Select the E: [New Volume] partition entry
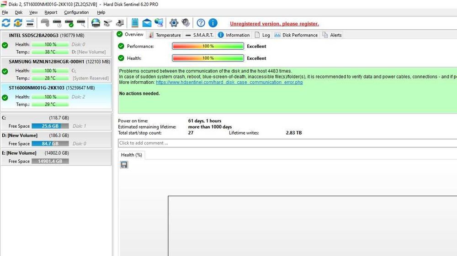The width and height of the screenshot is (457, 256). pyautogui.click(x=56, y=157)
